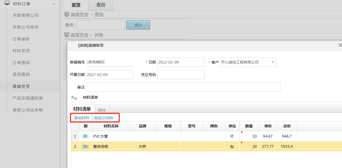
Task: Open the 客户 dropdown arrow
Action: tap(273, 62)
